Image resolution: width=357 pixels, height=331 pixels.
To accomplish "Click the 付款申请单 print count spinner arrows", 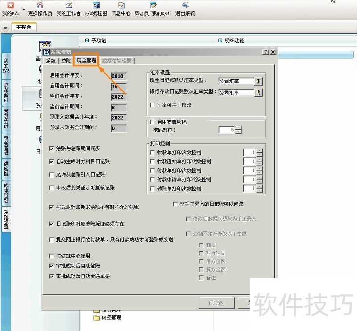I will (259, 180).
